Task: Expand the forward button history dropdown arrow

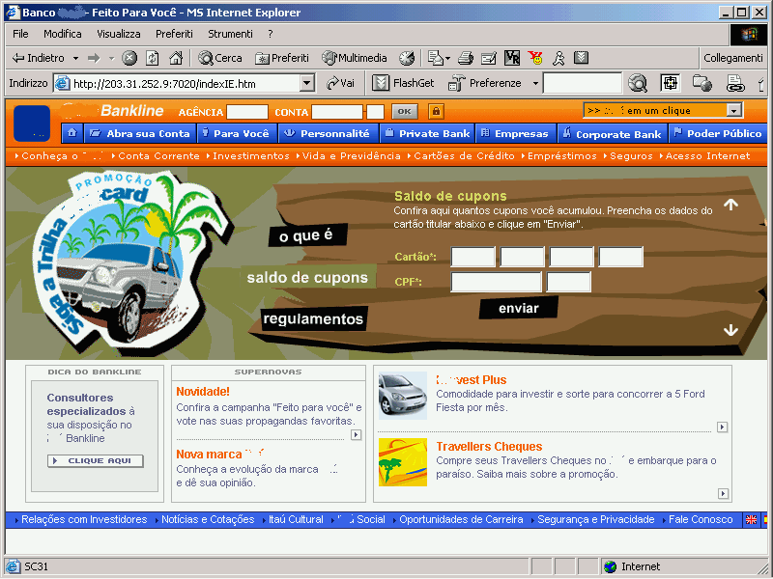Action: [111, 58]
